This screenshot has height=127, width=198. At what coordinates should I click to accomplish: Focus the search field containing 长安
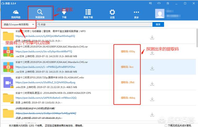click(x=95, y=24)
